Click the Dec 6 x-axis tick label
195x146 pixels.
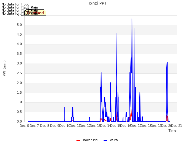click(x=24, y=126)
